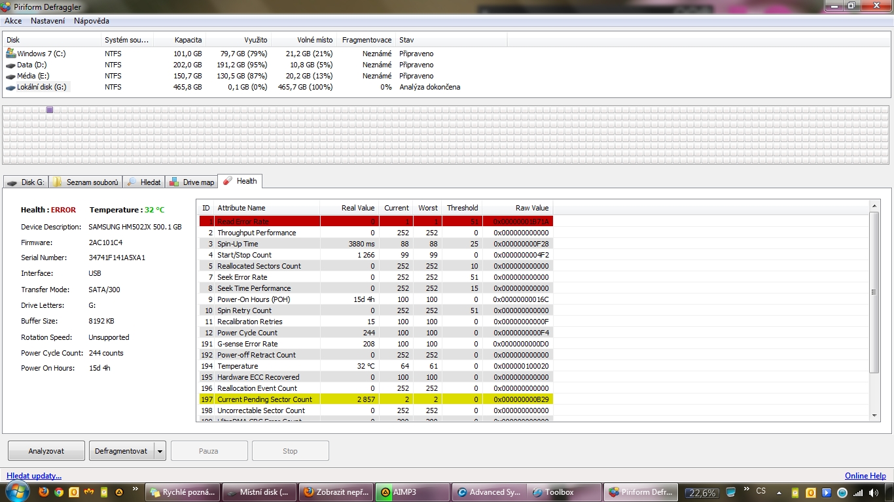Select the Média (E:) drive icon
Image resolution: width=894 pixels, height=502 pixels.
[x=10, y=76]
